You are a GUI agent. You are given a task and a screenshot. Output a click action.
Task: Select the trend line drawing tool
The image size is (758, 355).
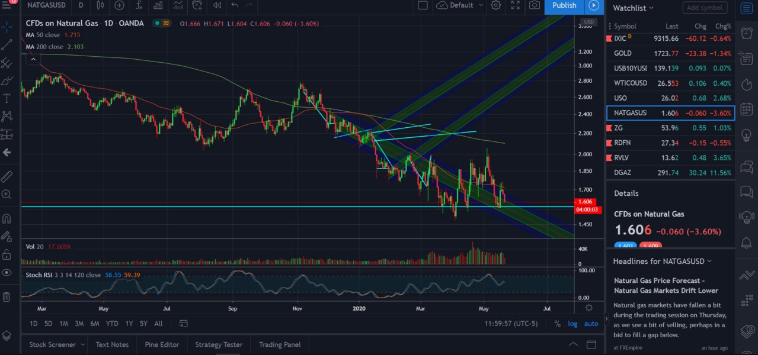point(7,44)
